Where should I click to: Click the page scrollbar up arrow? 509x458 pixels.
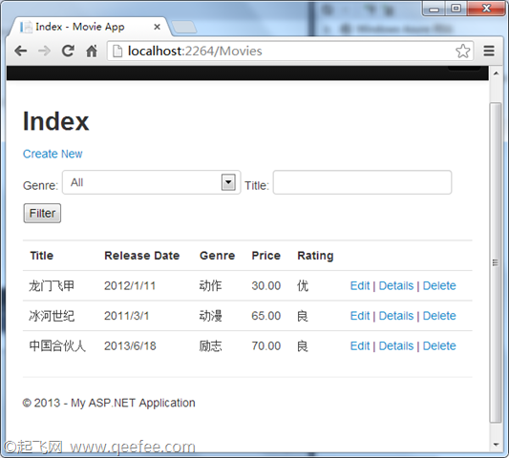[496, 73]
